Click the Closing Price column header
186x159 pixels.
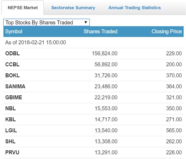[x=167, y=31]
